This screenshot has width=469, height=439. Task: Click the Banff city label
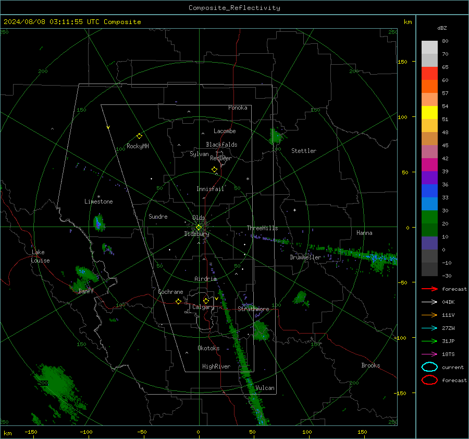(x=86, y=291)
